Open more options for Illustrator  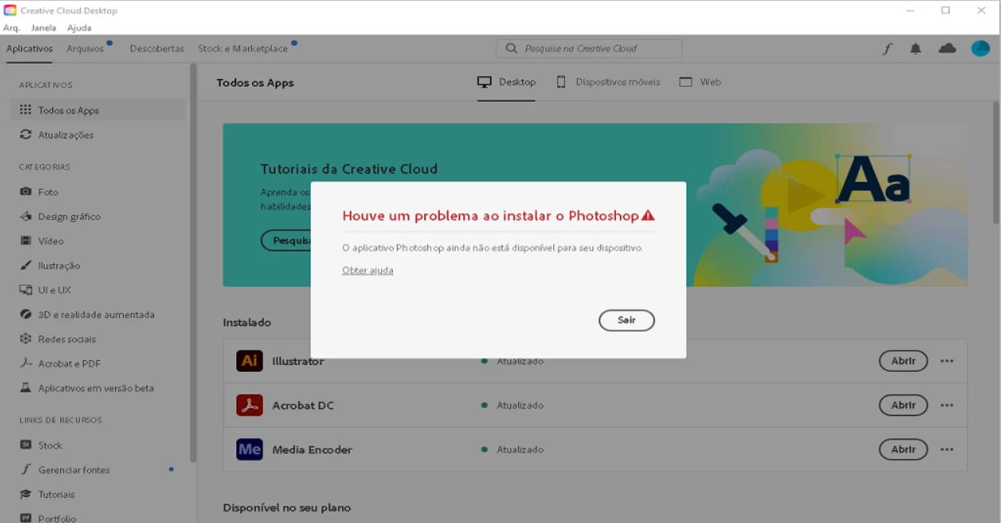point(947,361)
